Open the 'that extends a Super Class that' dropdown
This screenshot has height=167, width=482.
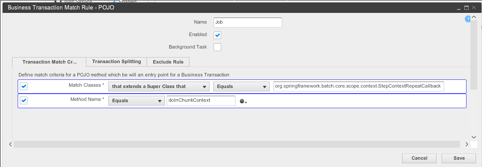tap(159, 87)
